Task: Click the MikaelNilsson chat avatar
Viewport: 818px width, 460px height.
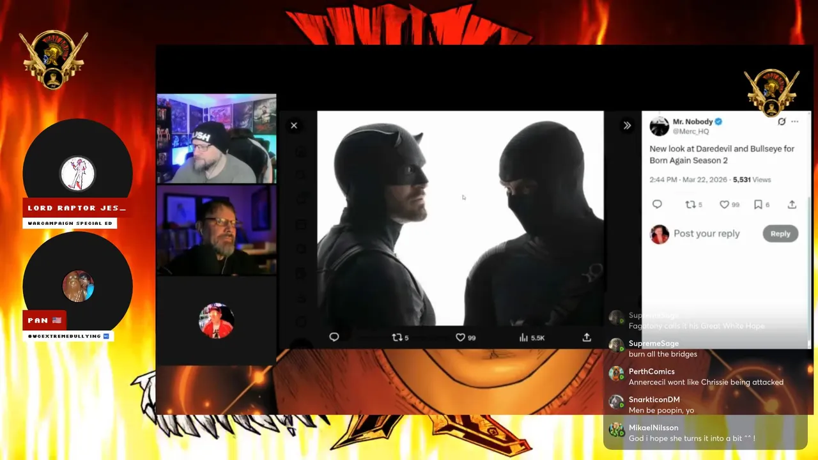Action: [x=616, y=430]
